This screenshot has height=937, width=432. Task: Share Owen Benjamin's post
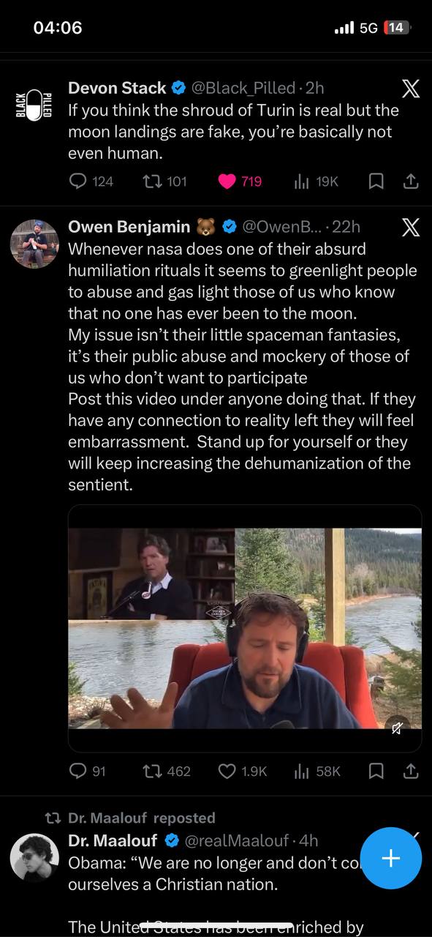pyautogui.click(x=411, y=771)
